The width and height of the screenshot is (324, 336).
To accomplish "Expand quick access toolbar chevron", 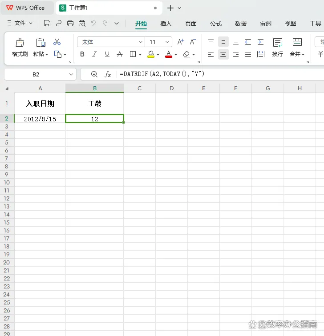I will (117, 23).
